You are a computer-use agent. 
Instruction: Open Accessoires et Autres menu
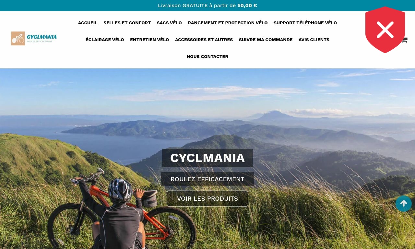point(204,40)
